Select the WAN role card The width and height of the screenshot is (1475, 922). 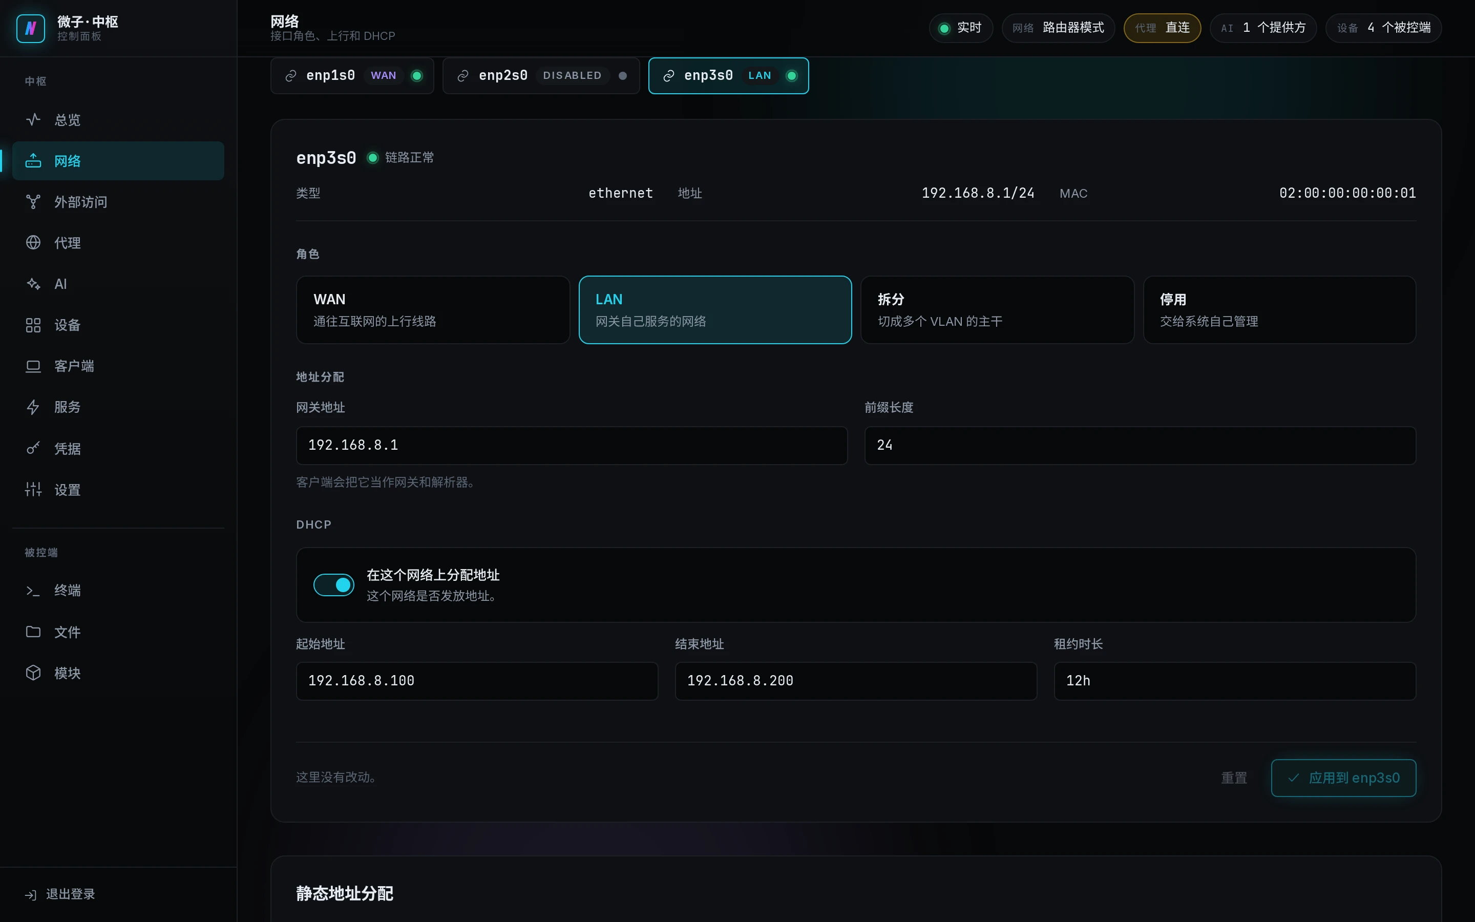pos(433,310)
